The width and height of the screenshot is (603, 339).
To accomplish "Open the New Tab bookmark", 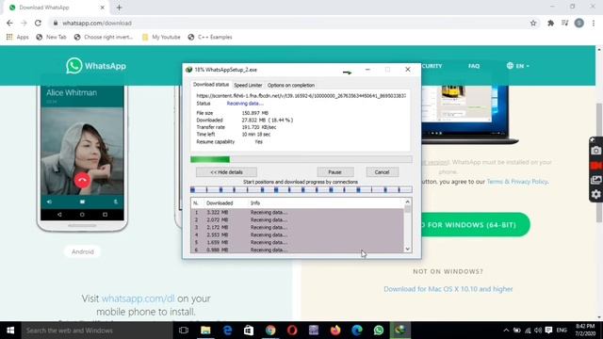I will (51, 37).
